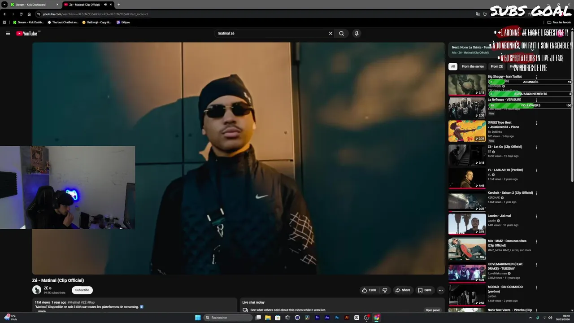Open the Windows Start menu
The image size is (574, 323).
pos(198,318)
